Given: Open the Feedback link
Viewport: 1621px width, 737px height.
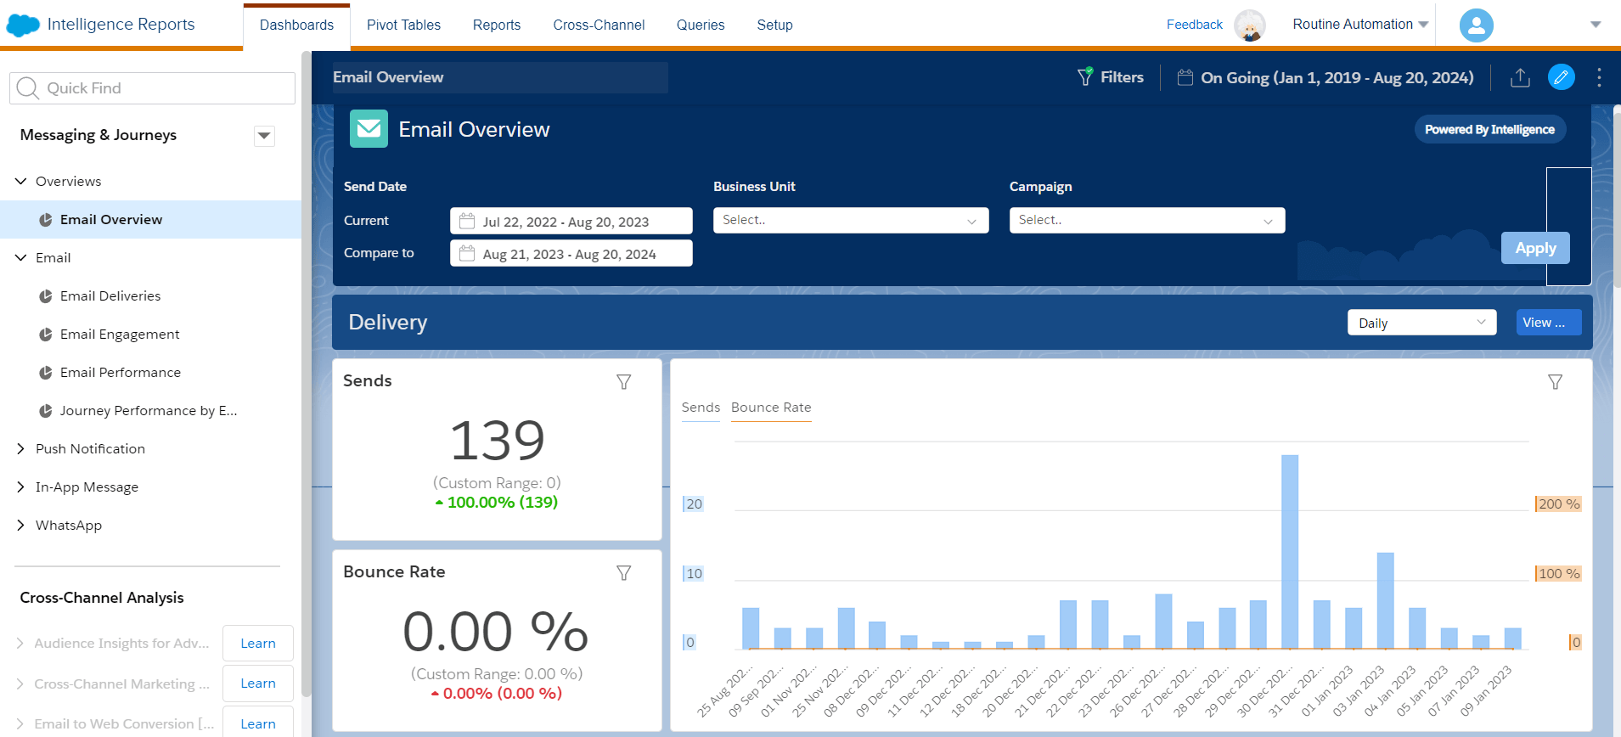Looking at the screenshot, I should click(x=1194, y=25).
